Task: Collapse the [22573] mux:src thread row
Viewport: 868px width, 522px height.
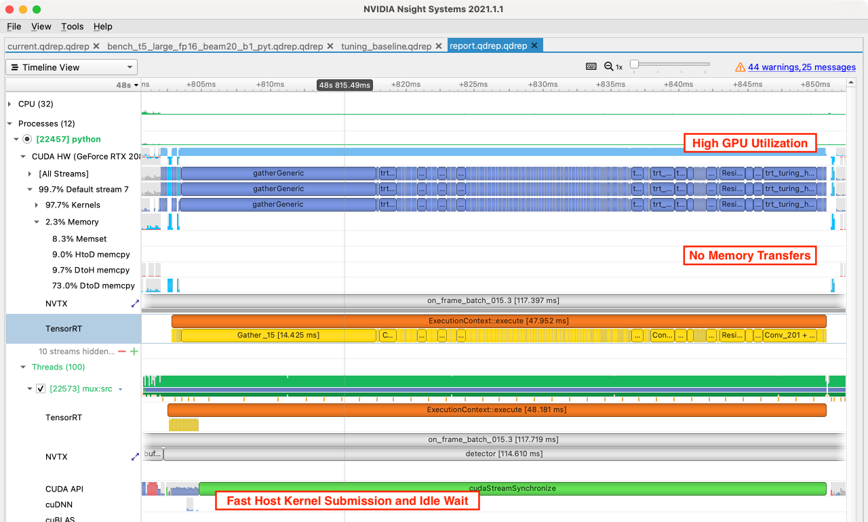Action: (x=30, y=389)
